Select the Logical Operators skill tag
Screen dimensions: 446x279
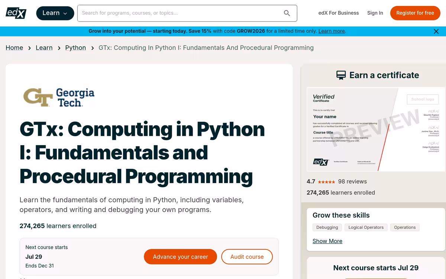click(366, 227)
